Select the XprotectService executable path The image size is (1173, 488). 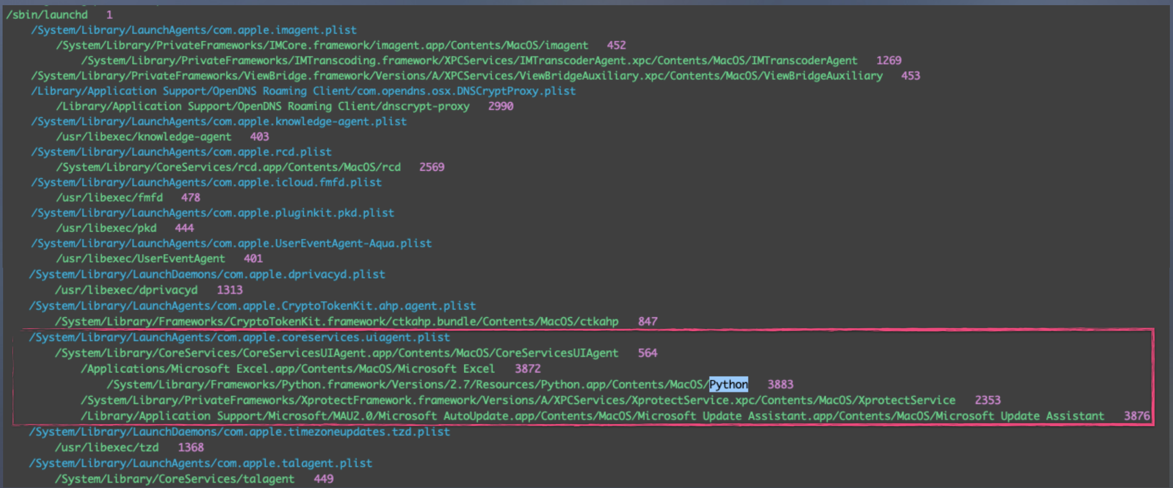tap(518, 400)
